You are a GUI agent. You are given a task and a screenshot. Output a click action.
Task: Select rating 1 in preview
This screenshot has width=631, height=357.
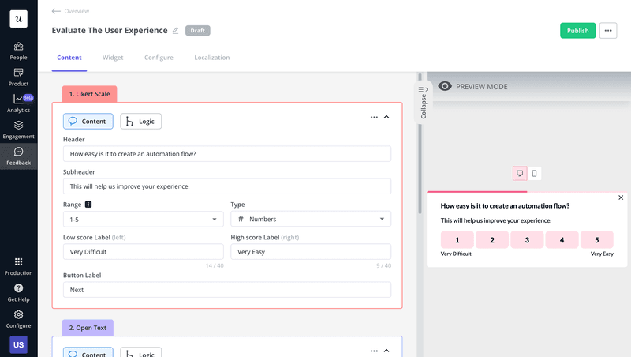[457, 240]
